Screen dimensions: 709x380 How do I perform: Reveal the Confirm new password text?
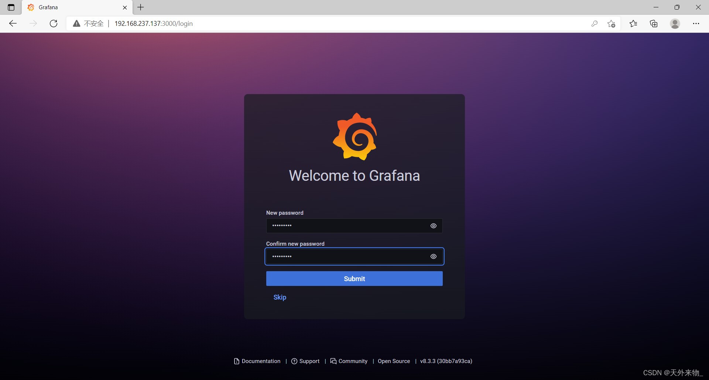(x=434, y=256)
